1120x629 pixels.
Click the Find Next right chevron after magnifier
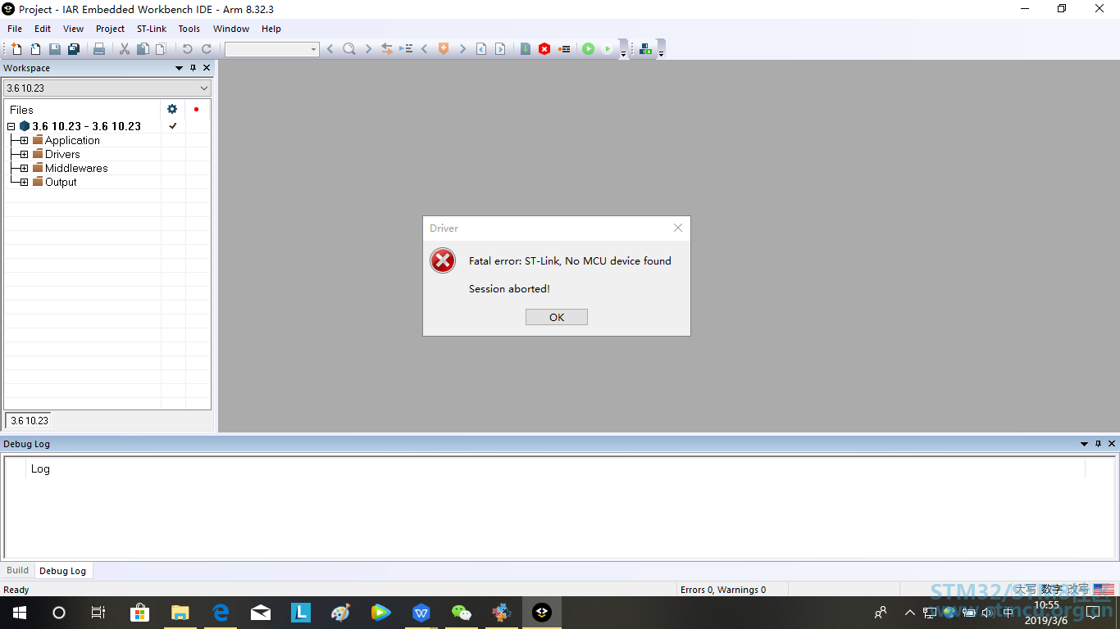(x=368, y=49)
